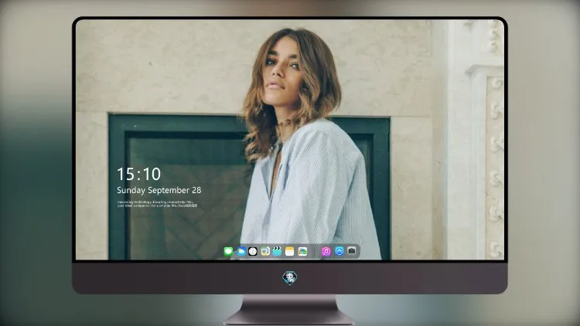Open the dock icon right of Clock
This screenshot has width=580, height=326.
coord(265,252)
